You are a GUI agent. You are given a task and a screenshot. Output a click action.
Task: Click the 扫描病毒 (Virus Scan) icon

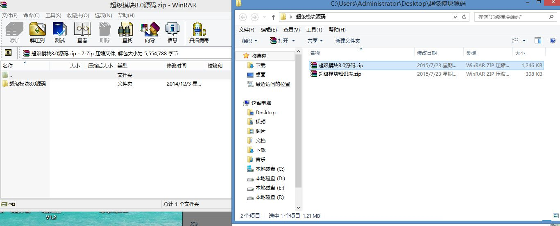coord(199,32)
